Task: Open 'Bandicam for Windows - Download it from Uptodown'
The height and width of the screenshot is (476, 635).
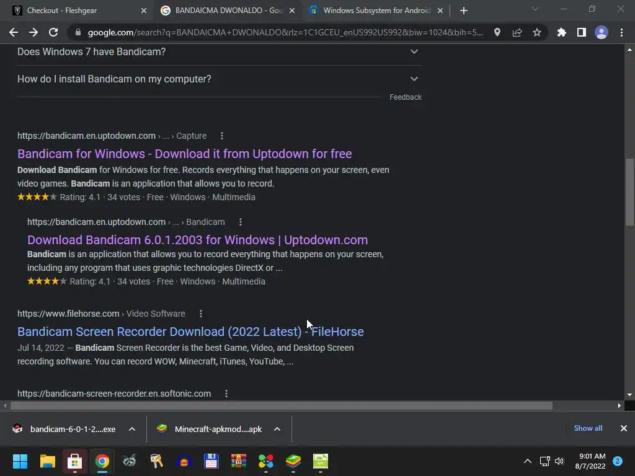Action: tap(185, 154)
